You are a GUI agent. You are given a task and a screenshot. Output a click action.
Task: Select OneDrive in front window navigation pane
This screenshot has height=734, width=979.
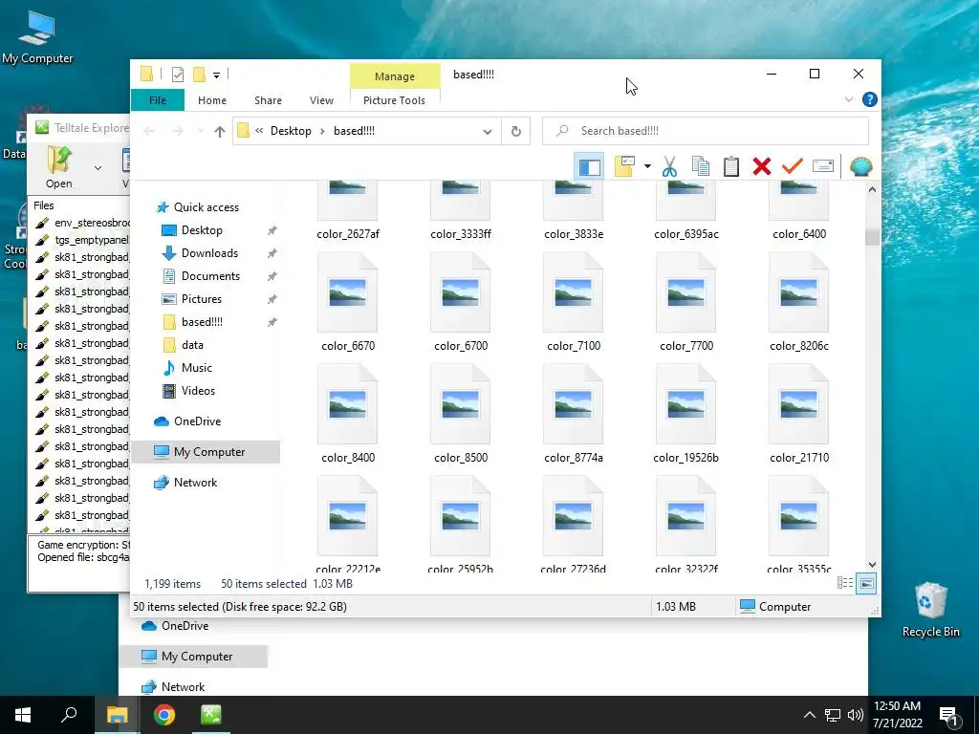coord(197,421)
